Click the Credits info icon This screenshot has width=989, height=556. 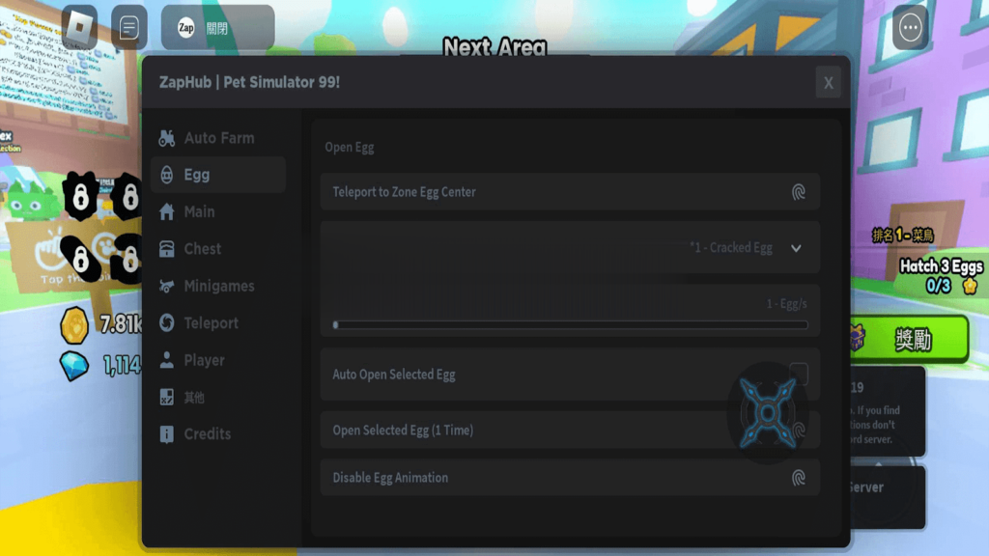point(167,434)
